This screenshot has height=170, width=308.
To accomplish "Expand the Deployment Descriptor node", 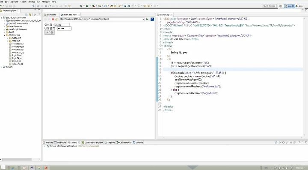I will [x=5, y=21].
